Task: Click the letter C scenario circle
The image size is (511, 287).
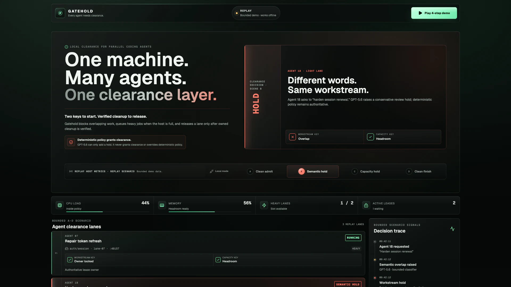Action: click(x=355, y=171)
